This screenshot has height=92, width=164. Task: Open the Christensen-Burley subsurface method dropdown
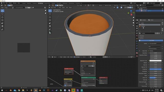pyautogui.click(x=155, y=49)
